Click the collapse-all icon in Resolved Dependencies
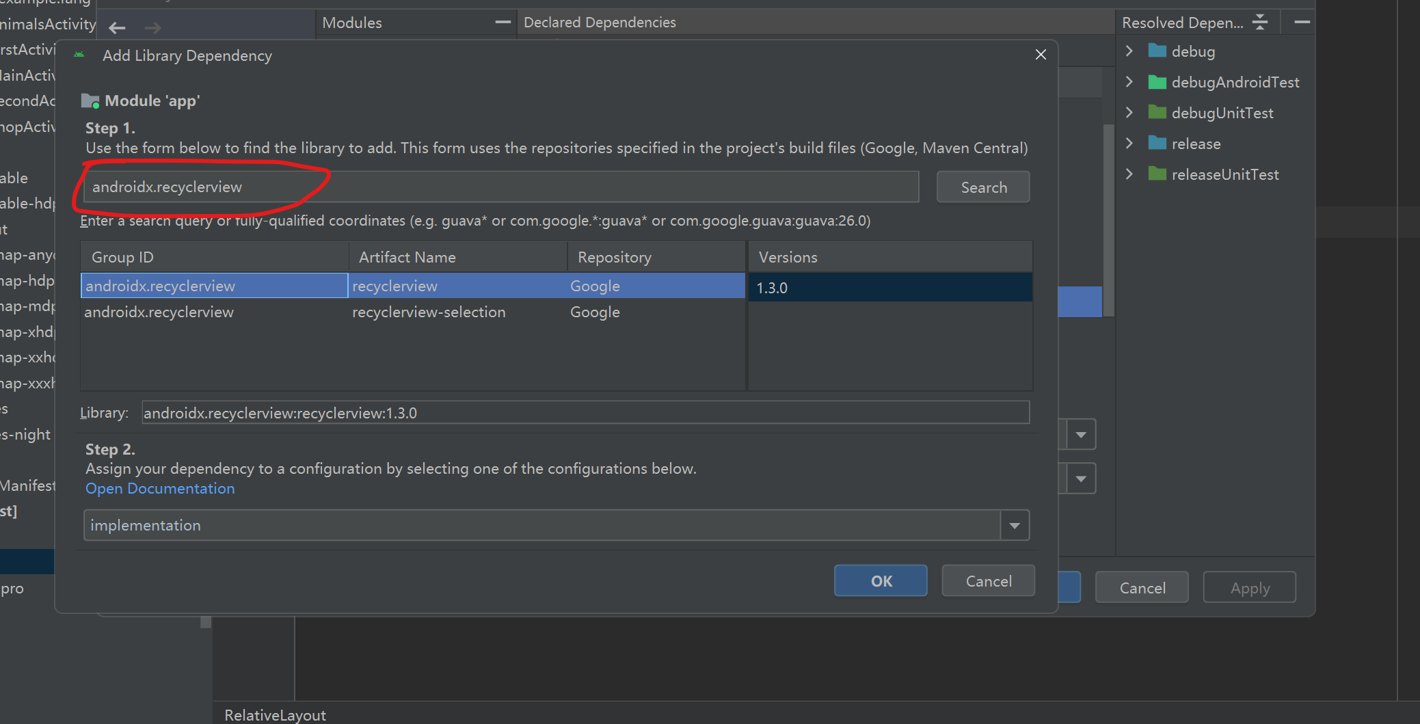 1260,23
